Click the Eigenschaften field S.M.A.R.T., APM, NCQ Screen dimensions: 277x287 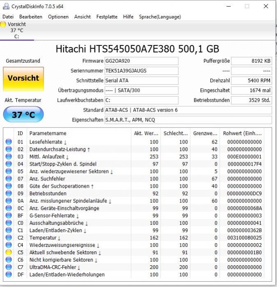pos(188,120)
